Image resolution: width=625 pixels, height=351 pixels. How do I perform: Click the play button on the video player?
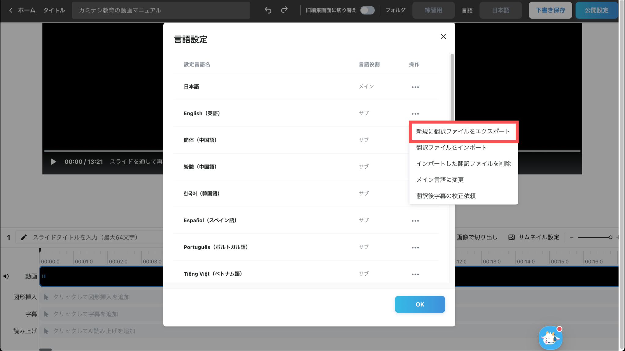53,162
